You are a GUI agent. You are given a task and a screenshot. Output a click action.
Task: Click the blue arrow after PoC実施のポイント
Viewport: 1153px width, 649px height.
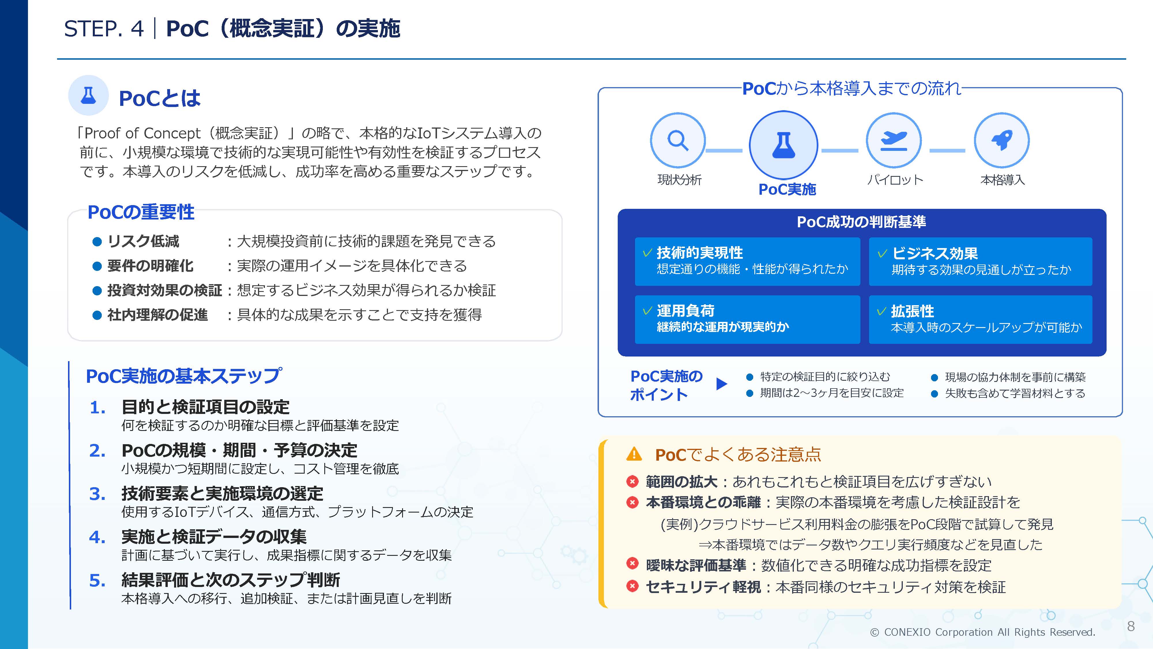[x=721, y=384]
